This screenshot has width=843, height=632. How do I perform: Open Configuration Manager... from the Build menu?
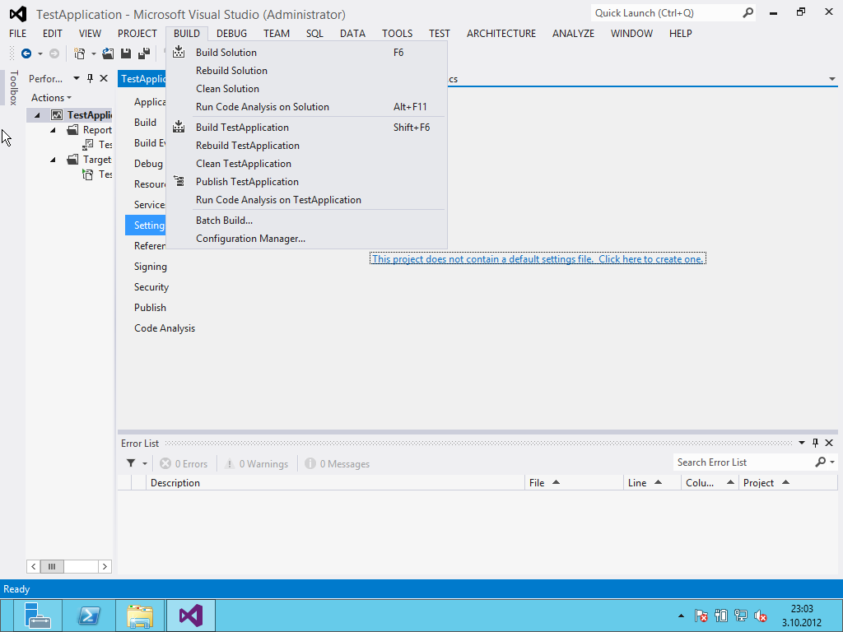point(306,239)
